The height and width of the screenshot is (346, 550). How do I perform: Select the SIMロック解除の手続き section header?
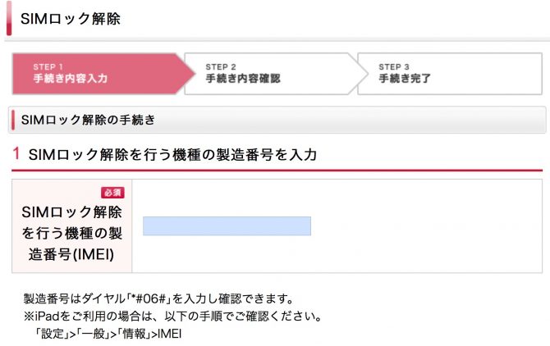[89, 120]
